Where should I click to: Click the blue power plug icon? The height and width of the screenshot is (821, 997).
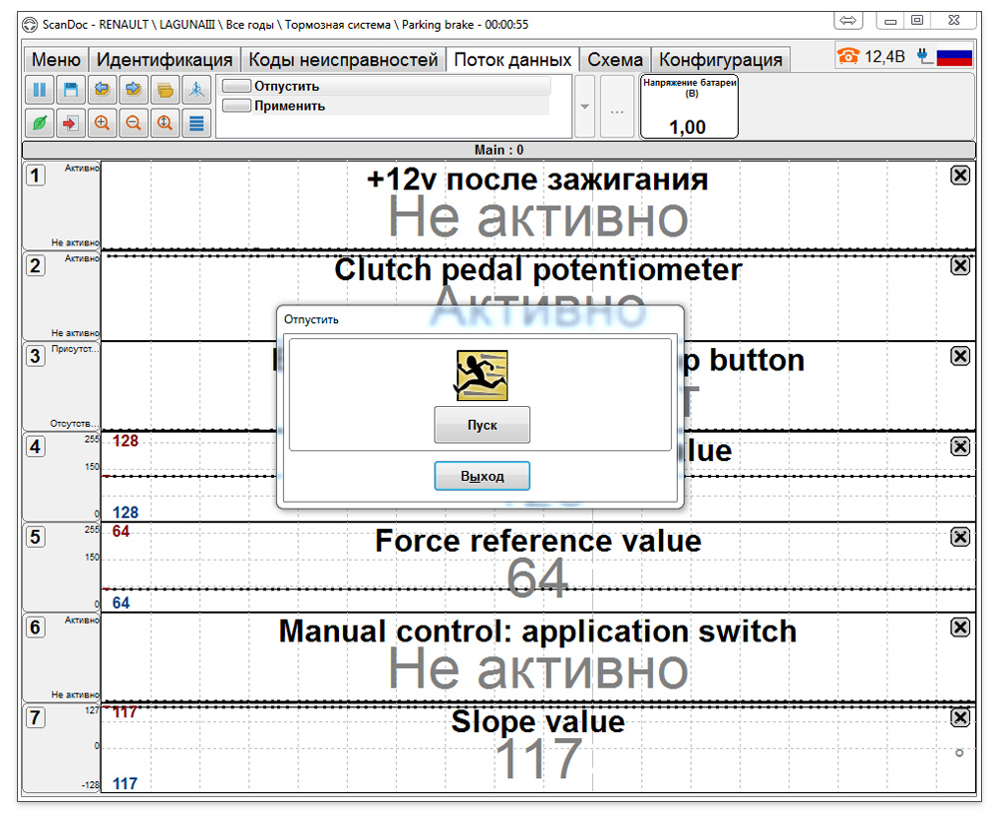924,57
